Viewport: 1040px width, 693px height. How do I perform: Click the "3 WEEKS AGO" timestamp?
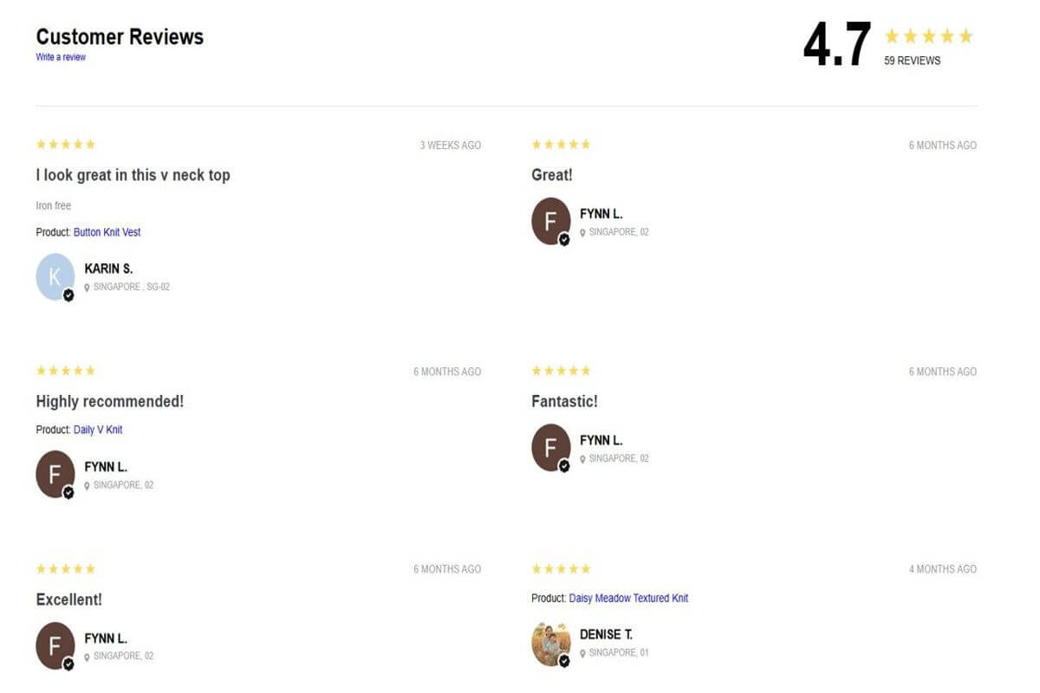[450, 145]
